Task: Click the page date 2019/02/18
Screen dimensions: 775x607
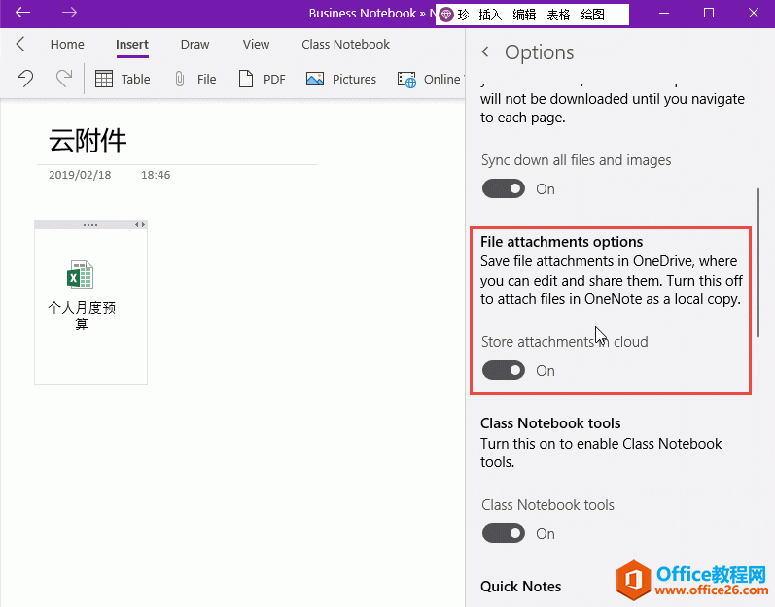Action: (80, 175)
